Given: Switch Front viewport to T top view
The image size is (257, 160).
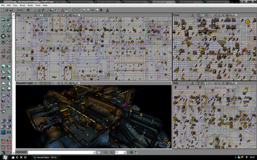Looking at the screenshot, I should click(x=198, y=15).
